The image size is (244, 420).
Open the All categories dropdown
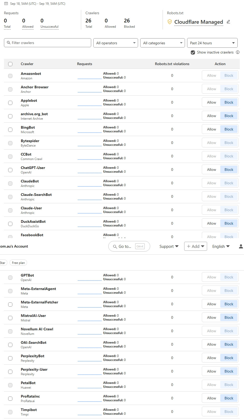(x=163, y=43)
